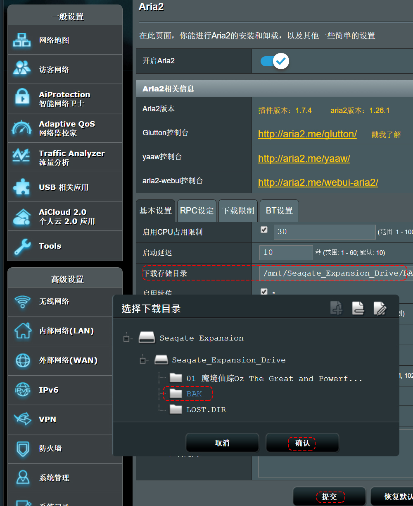The width and height of the screenshot is (413, 506).
Task: Open USB 相关应用 puzzle icon
Action: [22, 187]
